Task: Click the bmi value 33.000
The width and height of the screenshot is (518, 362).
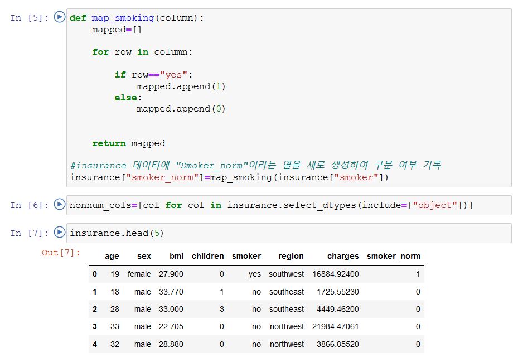Action: pyautogui.click(x=171, y=309)
